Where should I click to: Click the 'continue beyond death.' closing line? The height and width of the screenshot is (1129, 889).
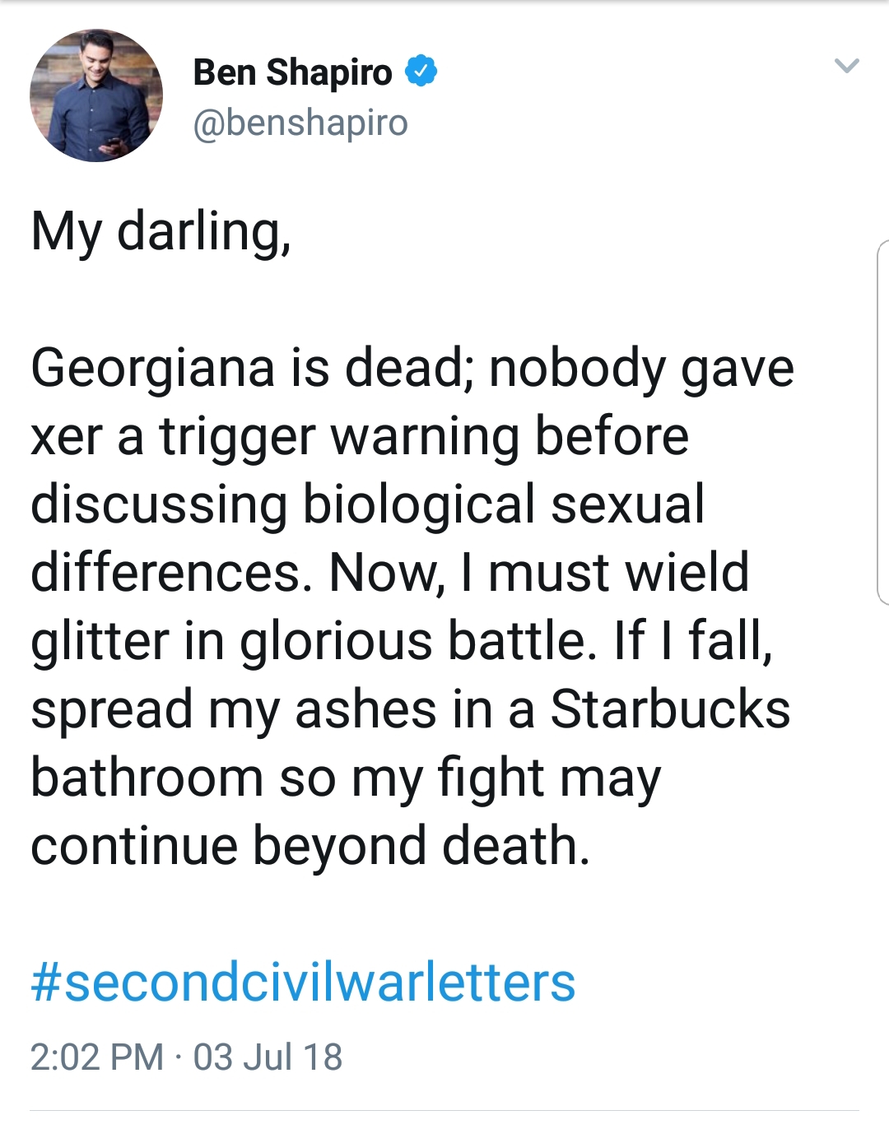coord(310,846)
